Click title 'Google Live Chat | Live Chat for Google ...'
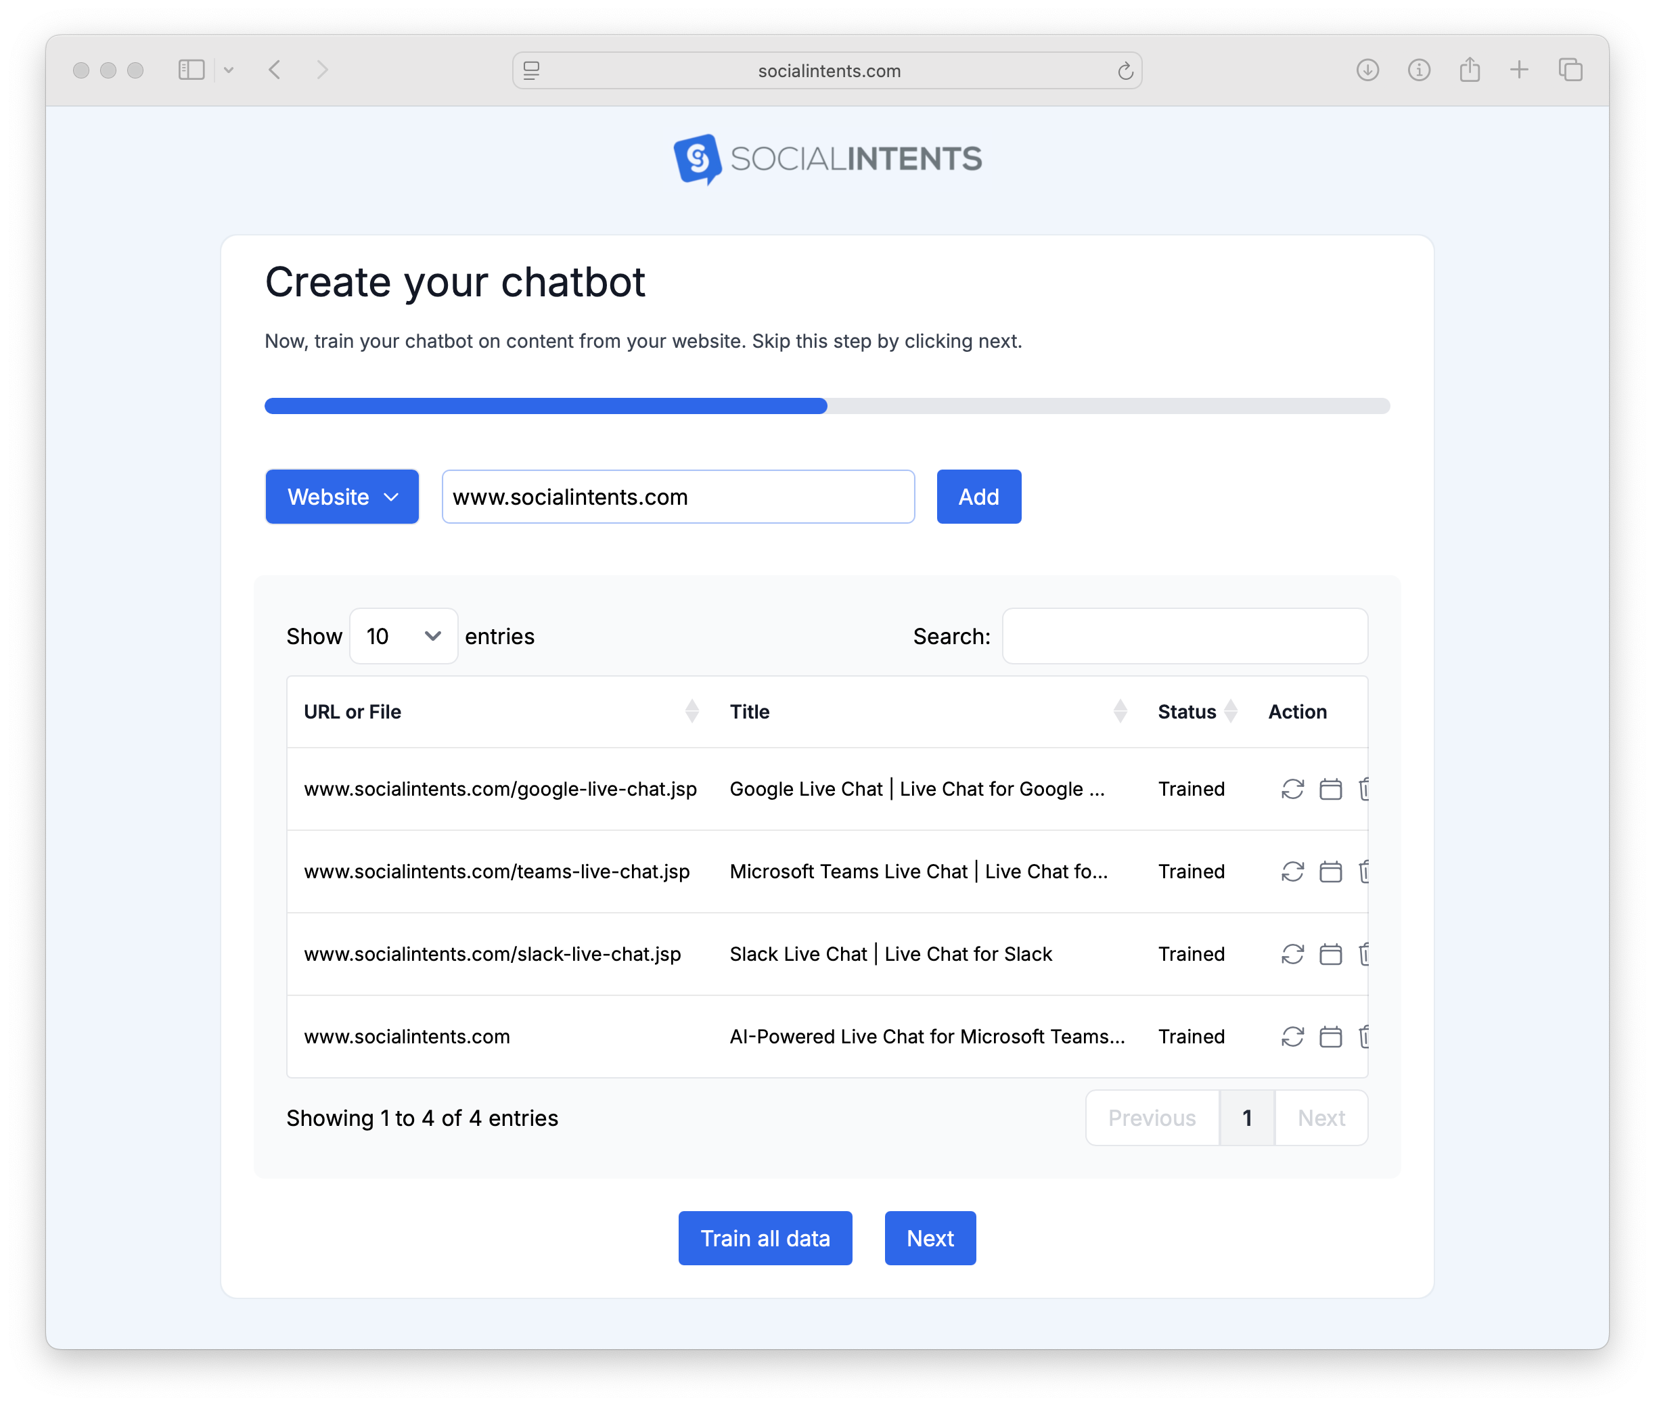The image size is (1655, 1406). 917,789
